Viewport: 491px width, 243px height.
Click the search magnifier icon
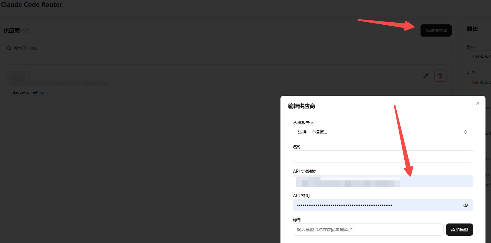pyautogui.click(x=9, y=48)
